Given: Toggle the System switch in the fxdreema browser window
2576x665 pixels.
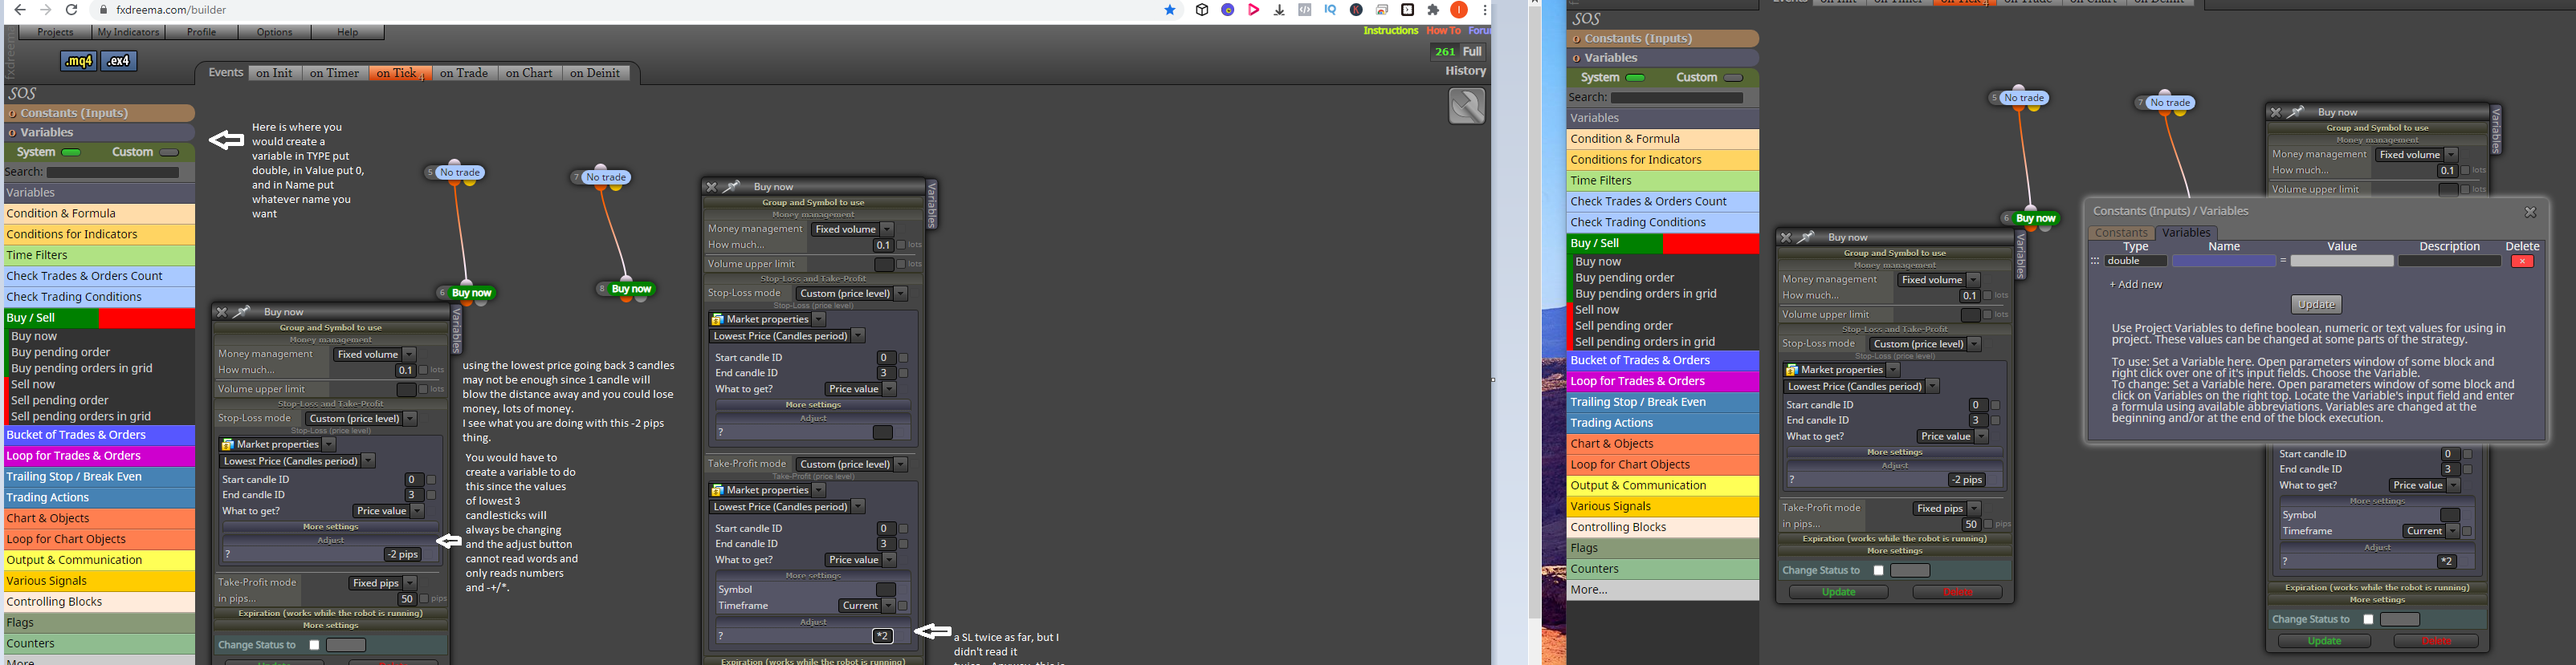Looking at the screenshot, I should point(71,152).
